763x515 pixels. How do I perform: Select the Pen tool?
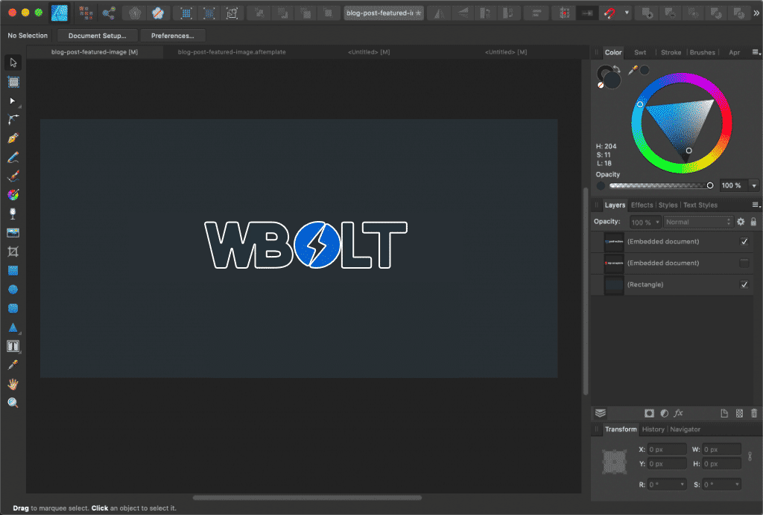[13, 138]
